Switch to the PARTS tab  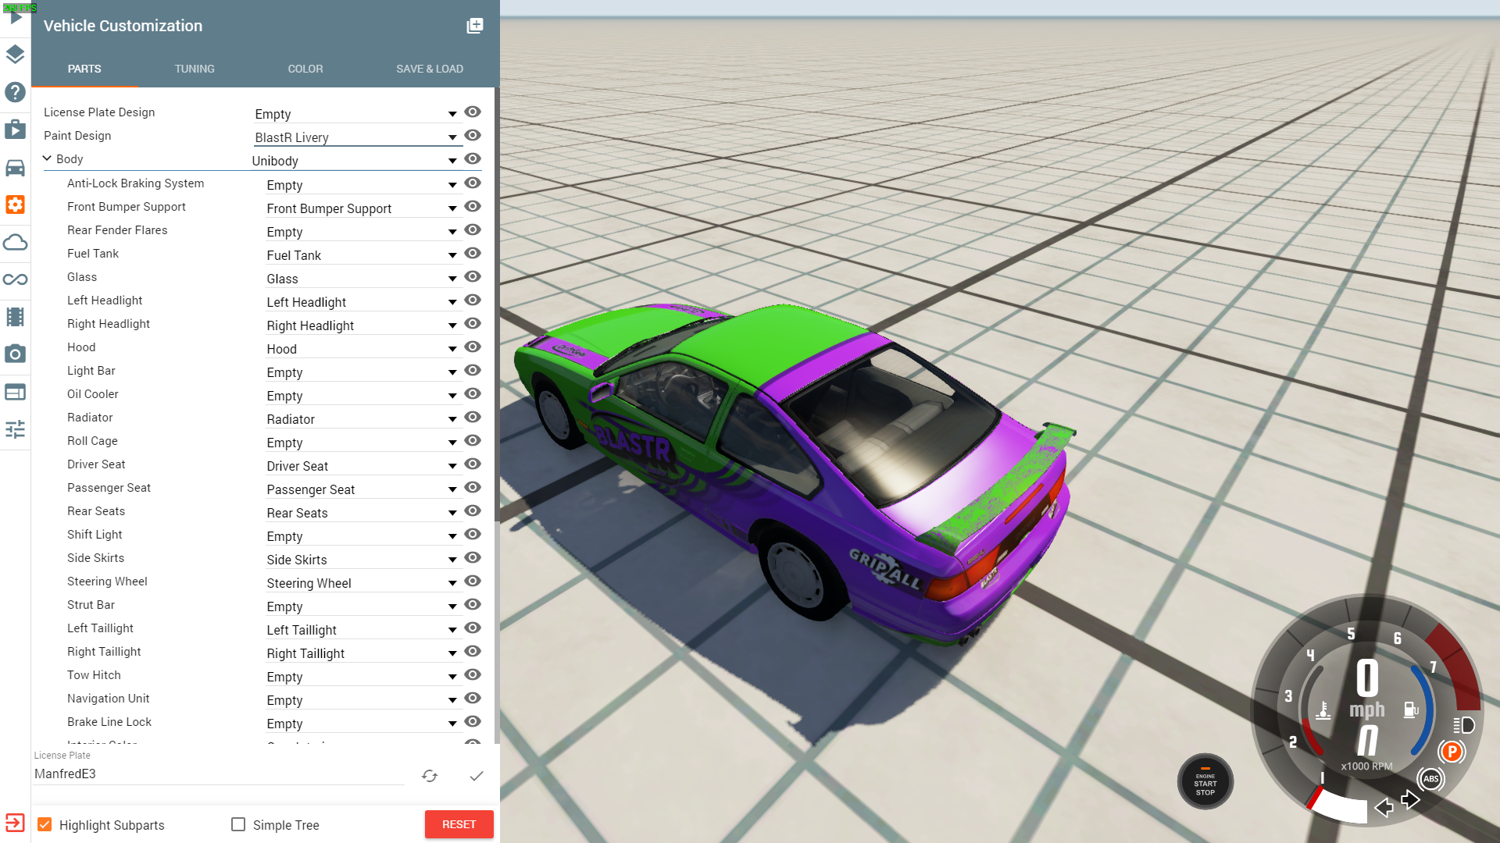[84, 69]
